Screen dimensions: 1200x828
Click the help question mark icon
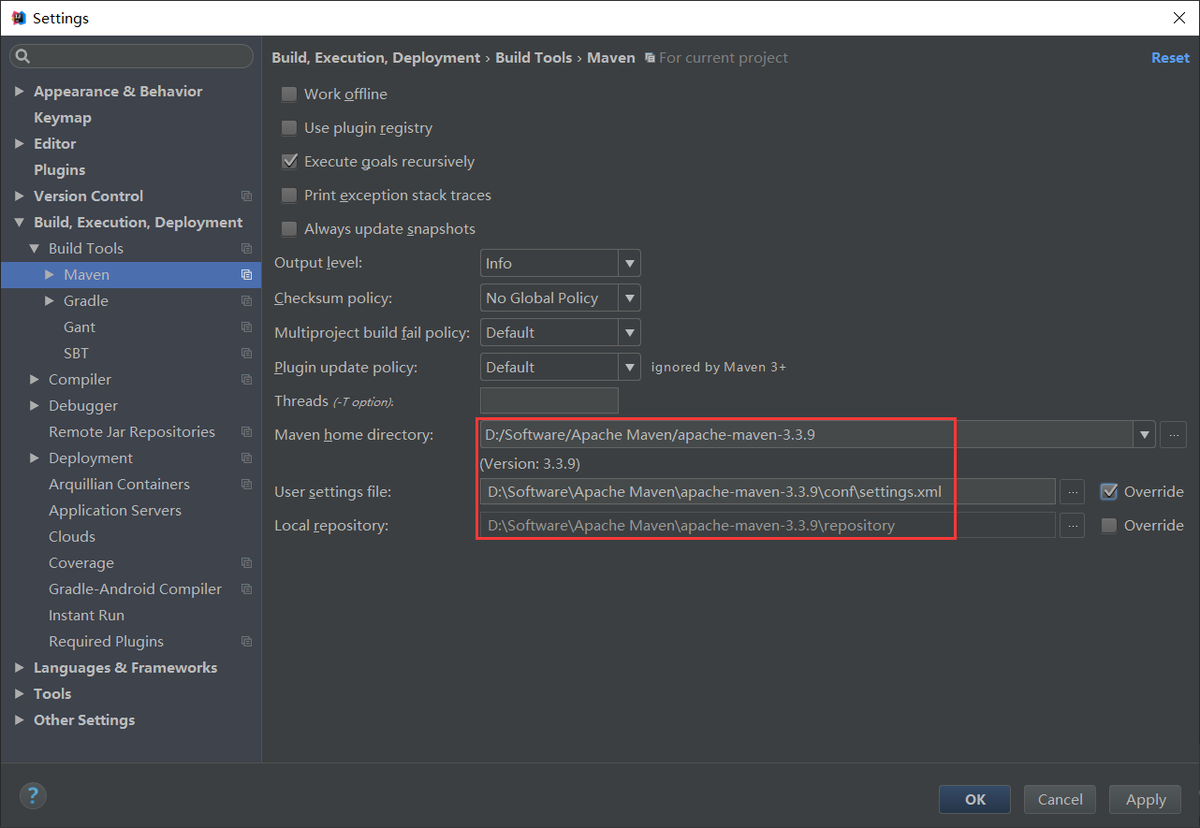coord(33,796)
